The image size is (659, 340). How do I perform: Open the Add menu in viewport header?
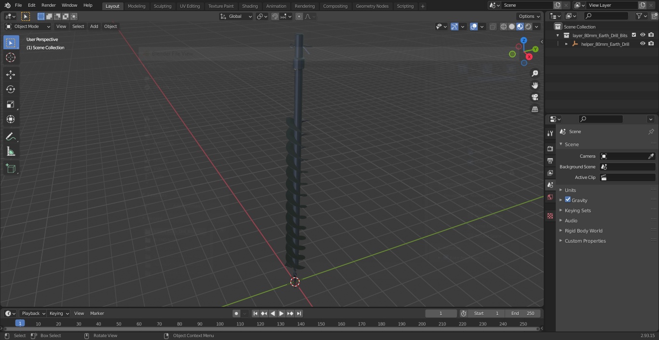pyautogui.click(x=94, y=27)
